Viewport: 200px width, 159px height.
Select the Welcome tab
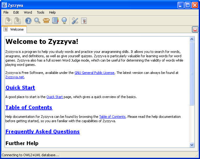14,29
